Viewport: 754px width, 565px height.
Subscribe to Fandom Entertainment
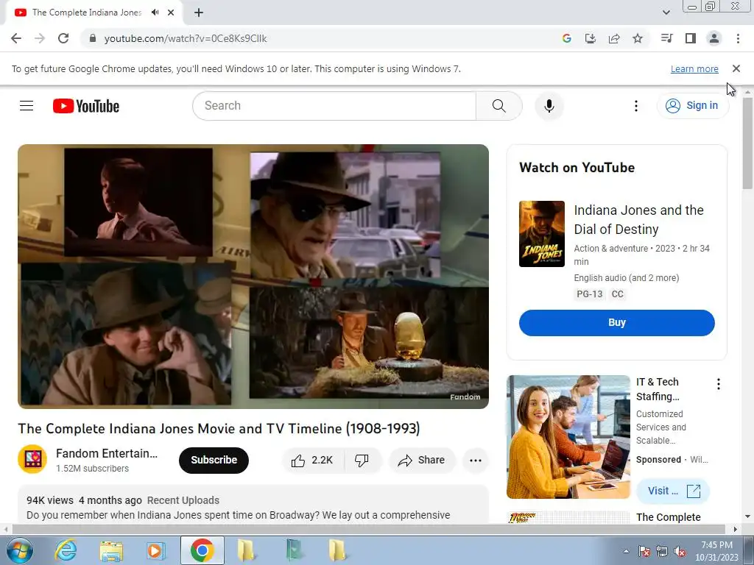click(x=214, y=461)
